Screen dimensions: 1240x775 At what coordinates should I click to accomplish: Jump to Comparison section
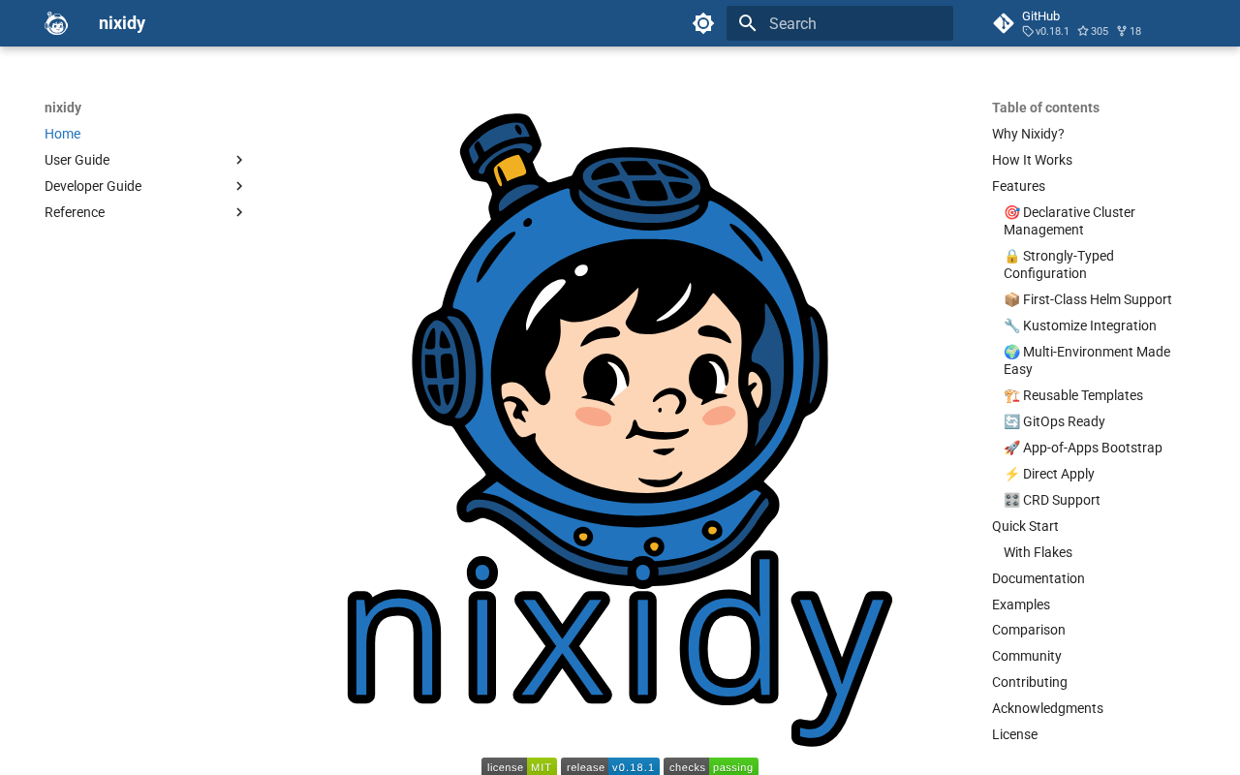1029,630
